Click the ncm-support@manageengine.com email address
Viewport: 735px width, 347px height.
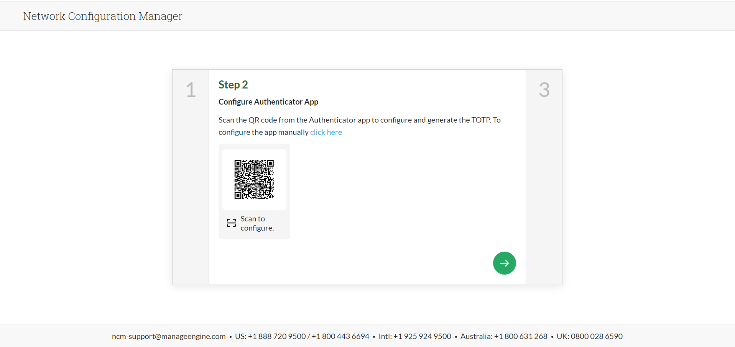pyautogui.click(x=169, y=336)
